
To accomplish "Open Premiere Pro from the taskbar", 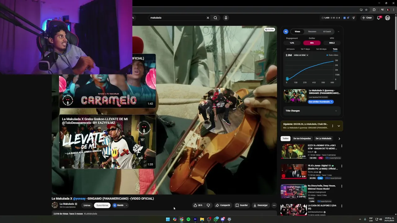I will pos(195,219).
